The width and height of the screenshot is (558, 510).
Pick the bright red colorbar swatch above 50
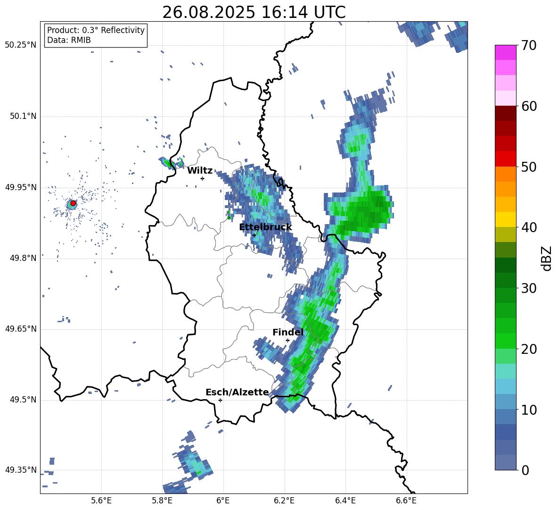tap(505, 159)
